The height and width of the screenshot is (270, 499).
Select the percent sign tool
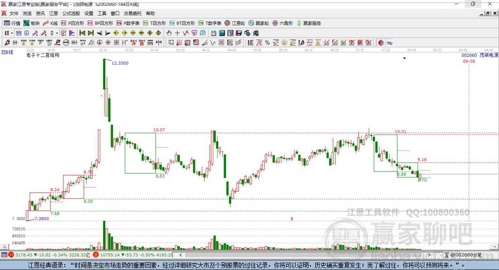(x=268, y=43)
